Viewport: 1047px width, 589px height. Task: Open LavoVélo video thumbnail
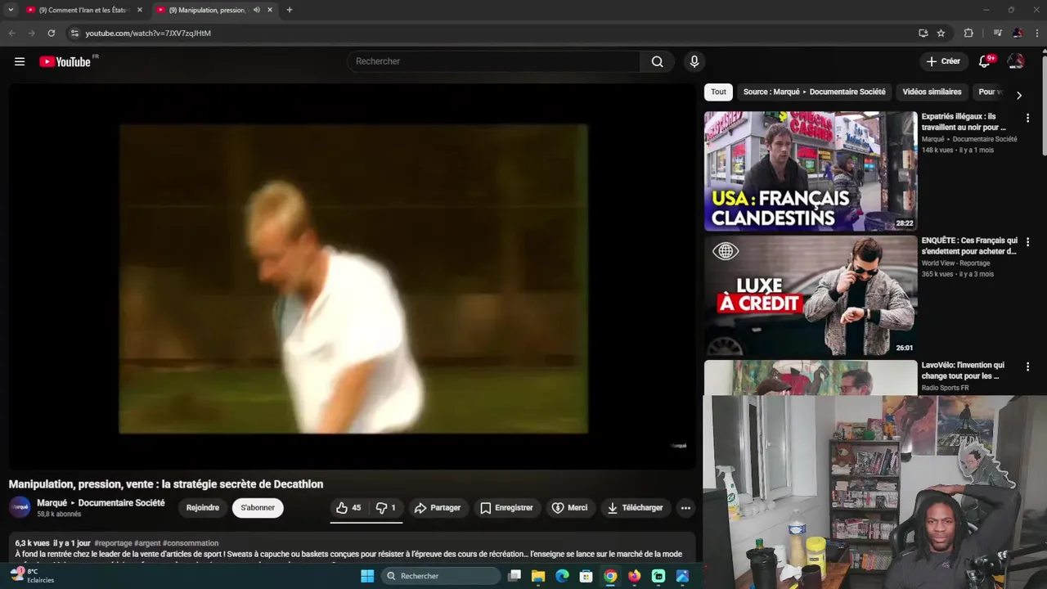(x=811, y=378)
